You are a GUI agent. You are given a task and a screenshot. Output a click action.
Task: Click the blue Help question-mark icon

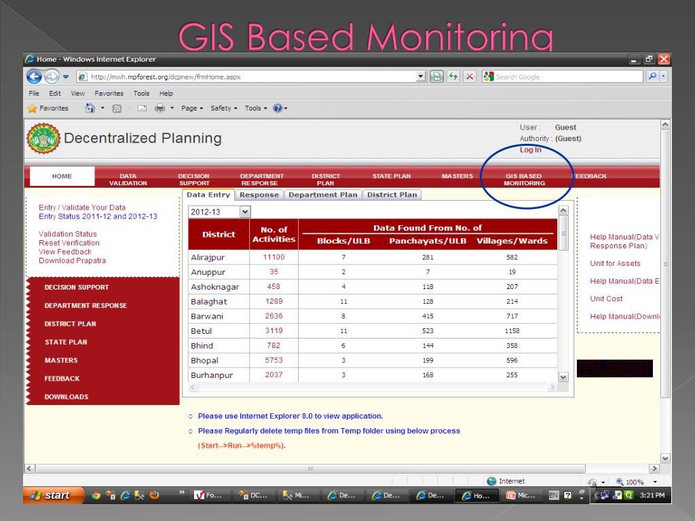point(278,108)
